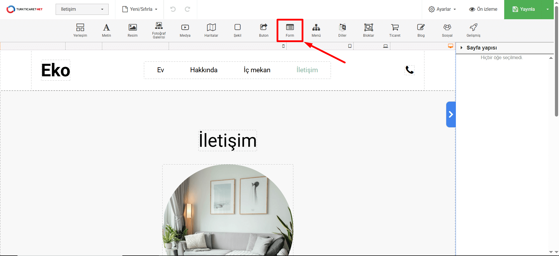This screenshot has height=256, width=559.
Task: Open the Yerleşim layout tool
Action: point(80,30)
